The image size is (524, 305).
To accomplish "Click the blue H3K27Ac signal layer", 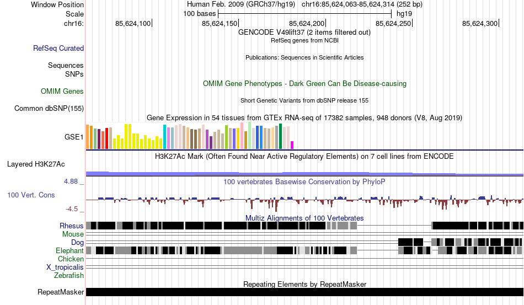I will coord(304,174).
